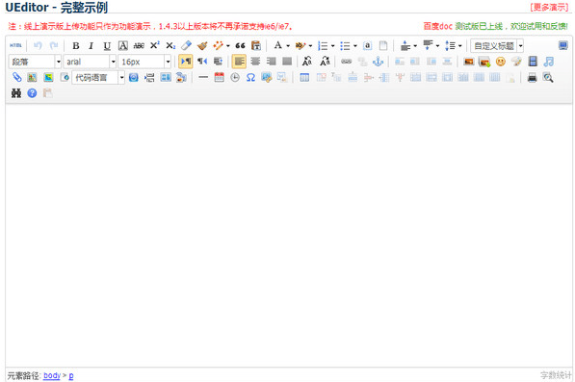Viewport: 575px width, 382px height.
Task: Open special characters omega icon
Action: 250,77
